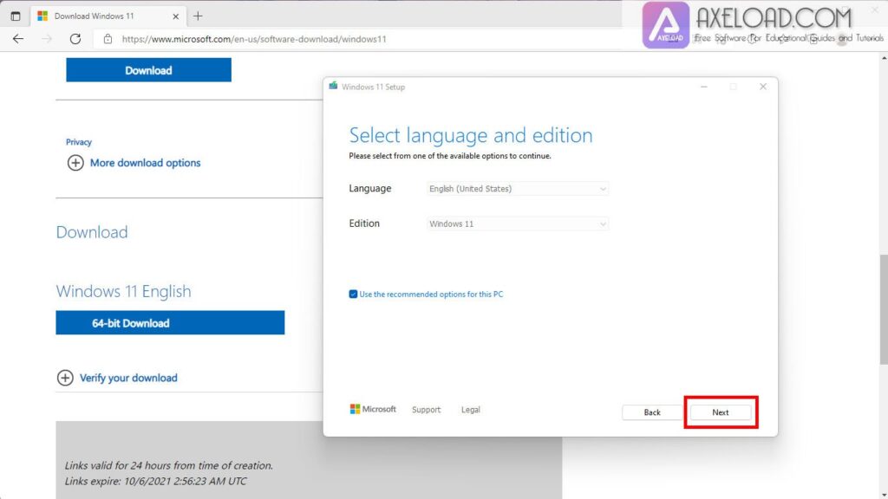Click the Microsoft logo in Setup

[x=373, y=409]
